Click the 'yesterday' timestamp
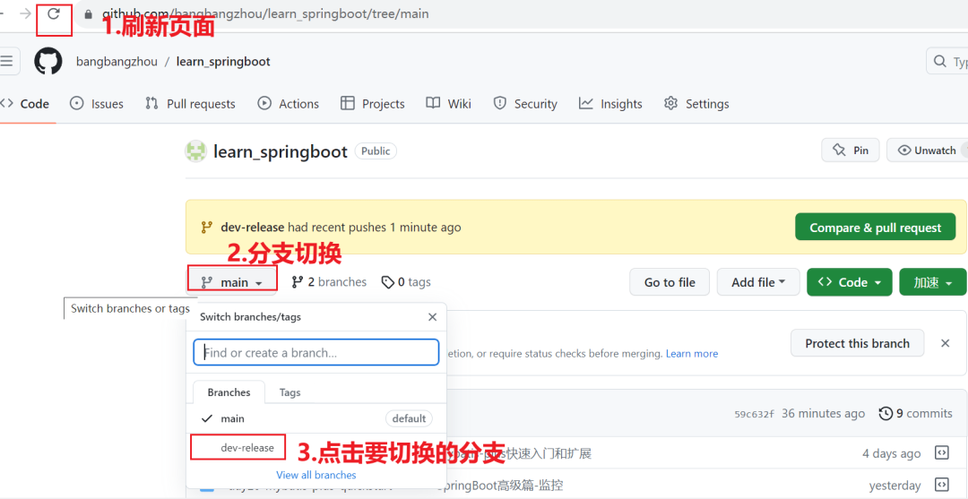The height and width of the screenshot is (499, 968). [895, 486]
